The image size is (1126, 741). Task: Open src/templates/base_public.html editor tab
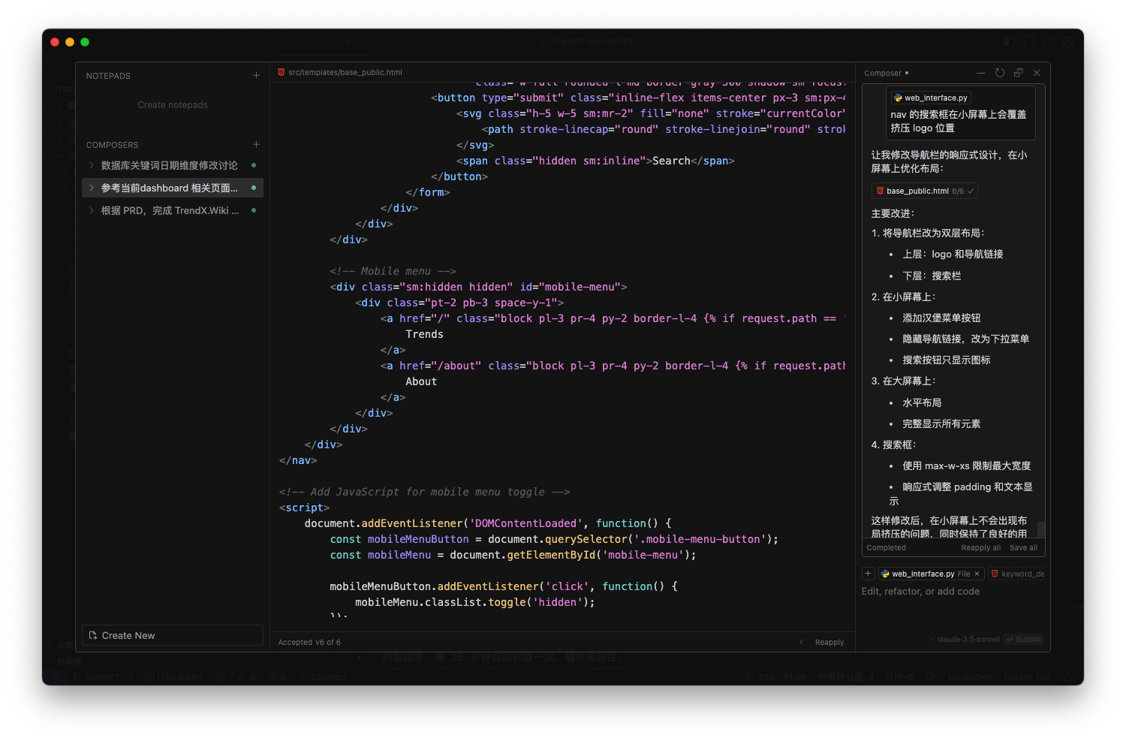pyautogui.click(x=340, y=72)
